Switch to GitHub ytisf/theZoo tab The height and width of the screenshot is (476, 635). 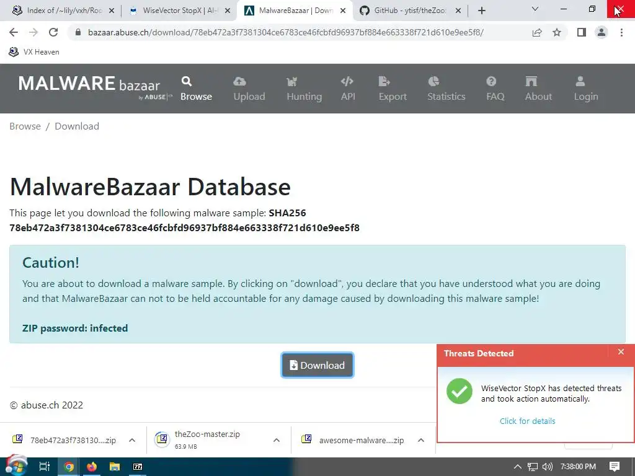pos(402,11)
